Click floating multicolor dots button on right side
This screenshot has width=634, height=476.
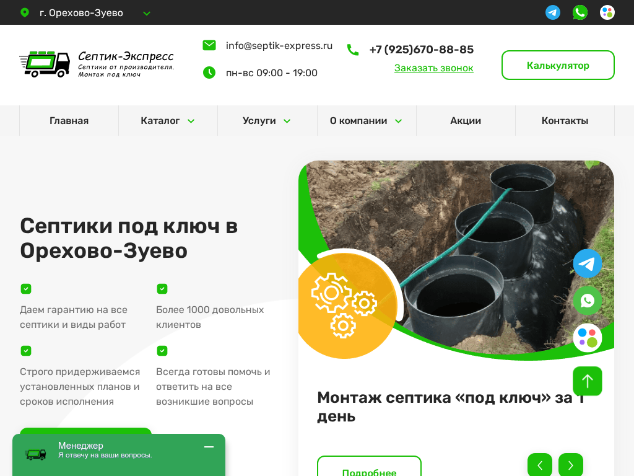click(588, 338)
